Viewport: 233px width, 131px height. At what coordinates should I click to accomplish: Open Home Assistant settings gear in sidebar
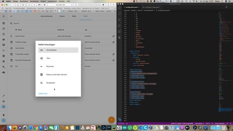click(4, 107)
